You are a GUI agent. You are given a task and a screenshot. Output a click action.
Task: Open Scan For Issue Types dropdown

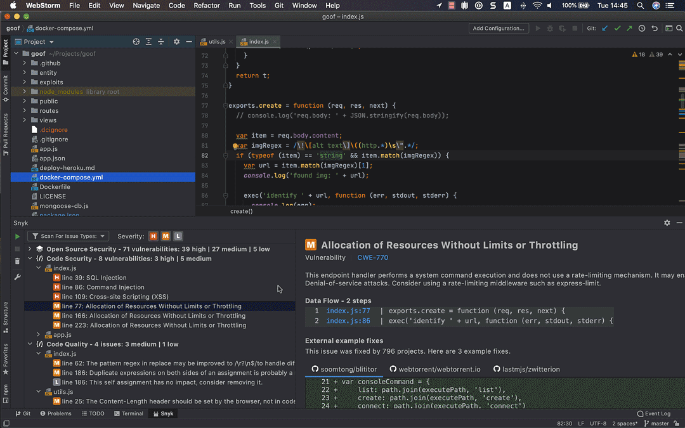(68, 237)
